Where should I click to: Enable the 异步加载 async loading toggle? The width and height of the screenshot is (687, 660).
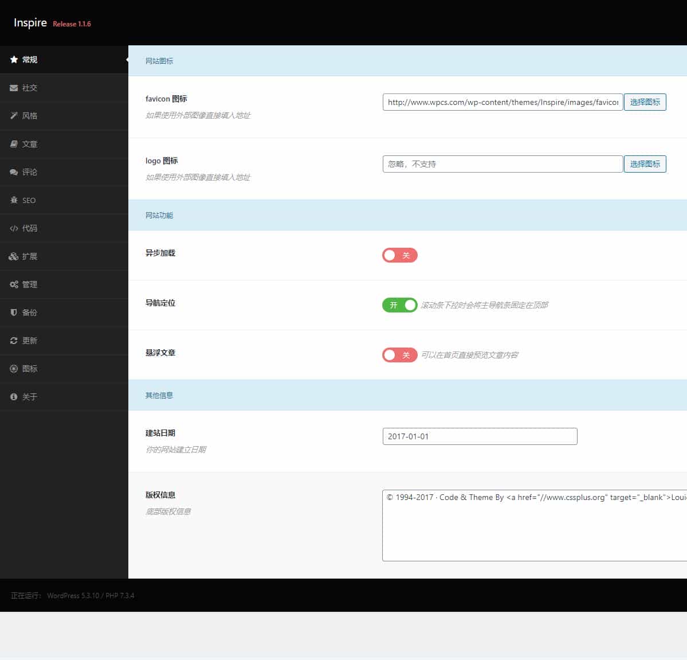click(x=399, y=255)
